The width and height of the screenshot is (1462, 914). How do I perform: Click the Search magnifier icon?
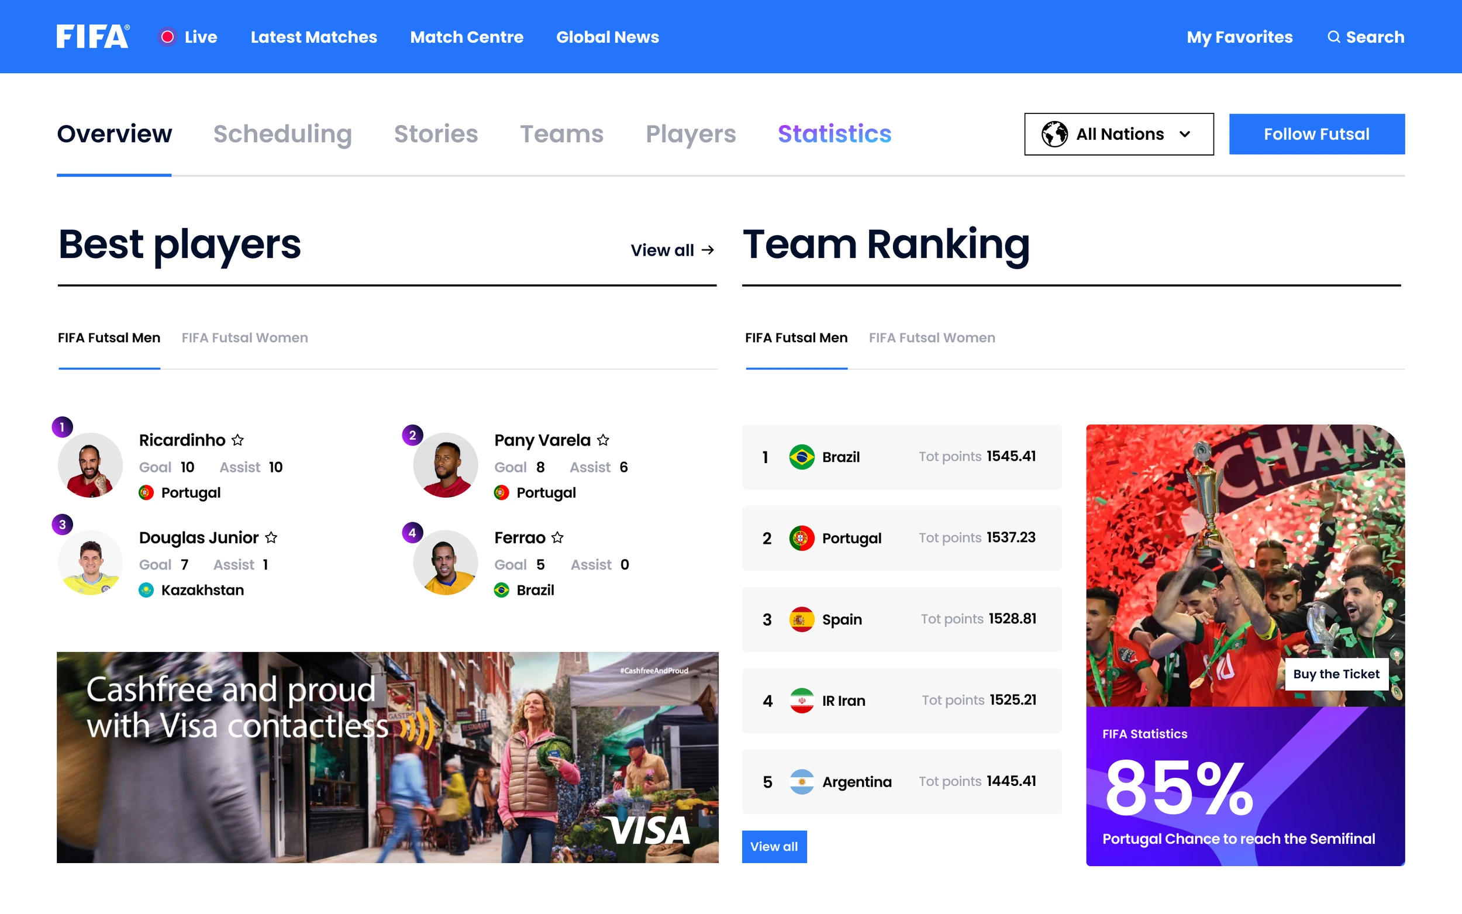tap(1333, 37)
